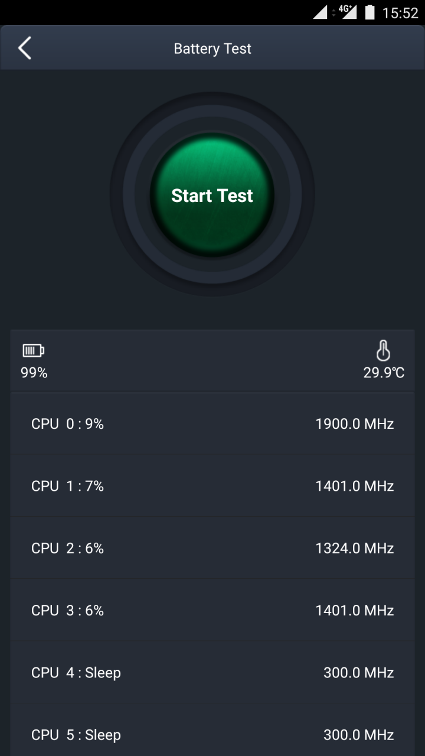The height and width of the screenshot is (756, 425).
Task: Select the CPU 4 : Sleep row
Action: tap(212, 672)
